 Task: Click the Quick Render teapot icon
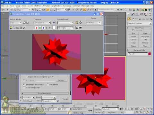click(x=150, y=10)
